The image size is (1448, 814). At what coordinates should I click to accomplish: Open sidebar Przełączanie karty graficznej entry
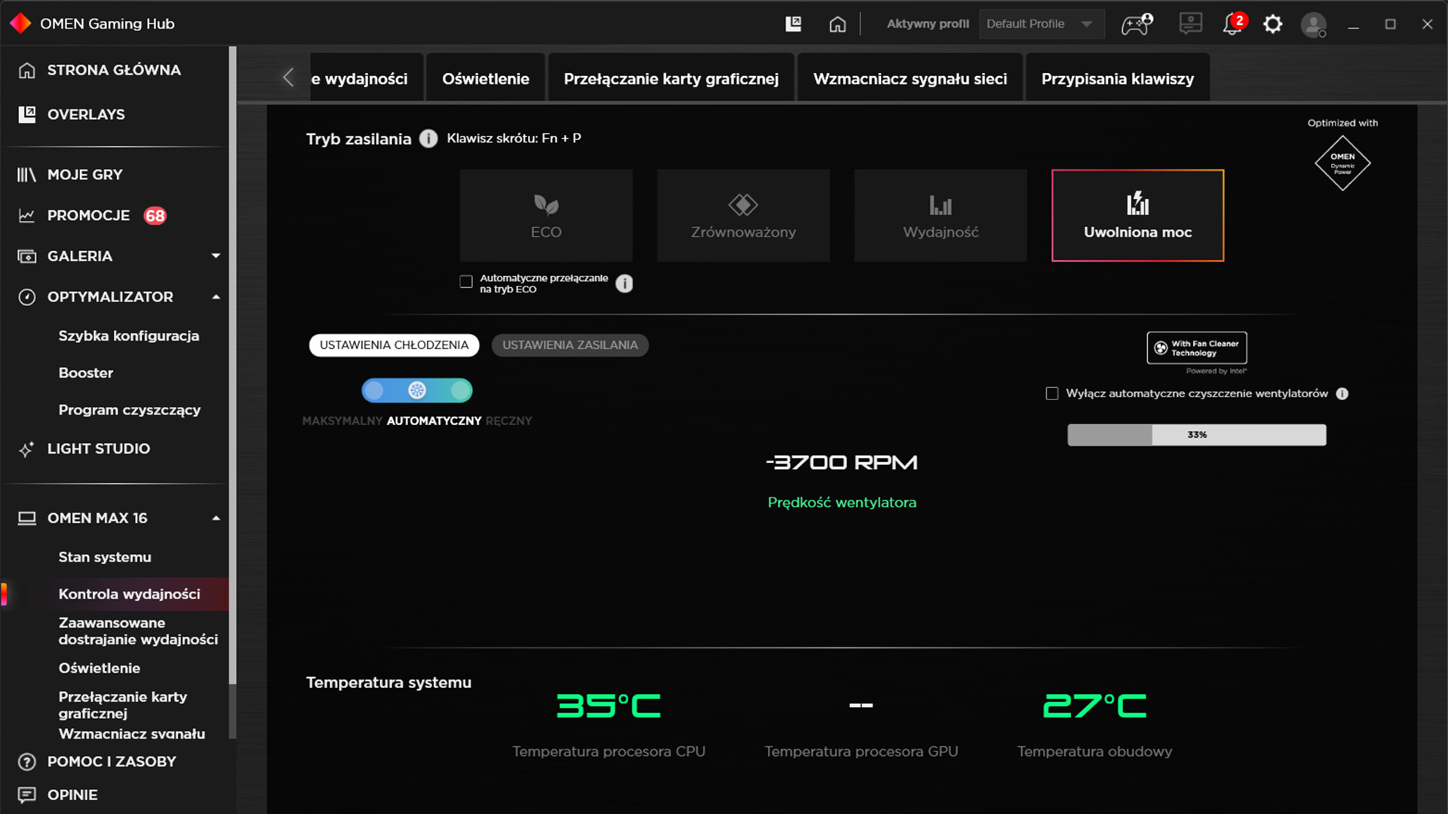pos(123,705)
